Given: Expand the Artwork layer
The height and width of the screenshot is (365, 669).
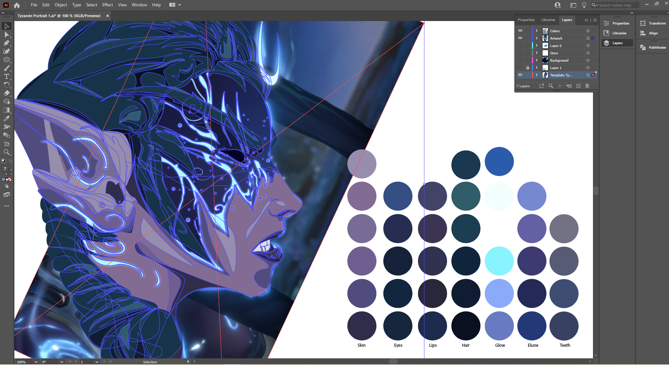Looking at the screenshot, I should (x=537, y=38).
